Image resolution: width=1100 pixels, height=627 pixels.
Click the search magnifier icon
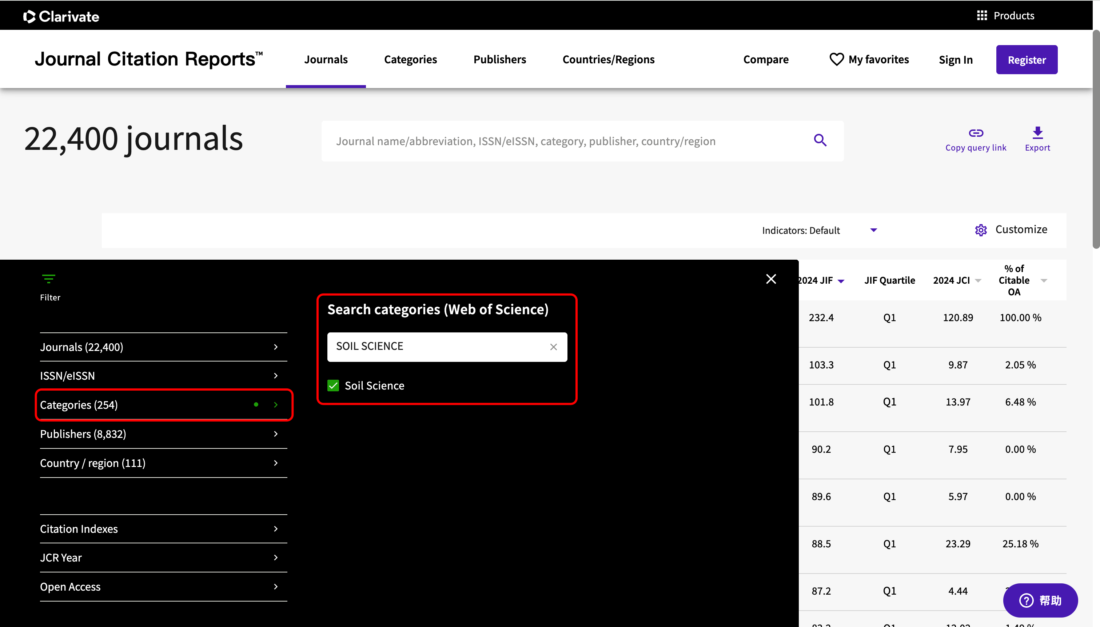[x=820, y=140]
